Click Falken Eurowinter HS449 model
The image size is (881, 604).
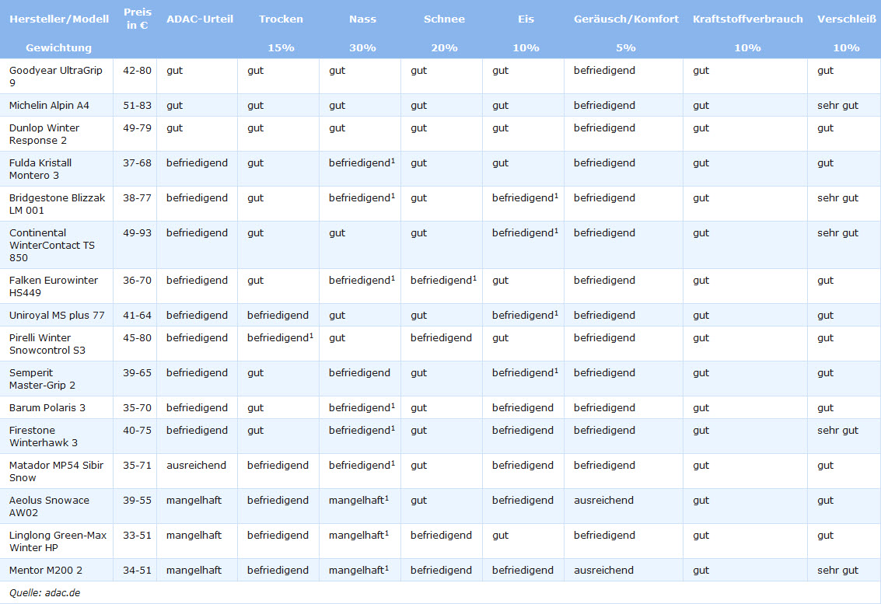(x=54, y=286)
